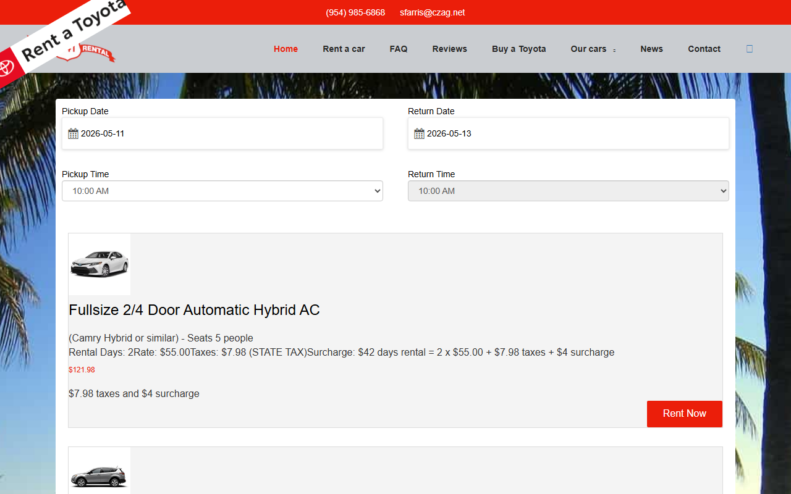Click the Fullsize 2/4 Door Automatic Hybrid AC heading

point(194,310)
